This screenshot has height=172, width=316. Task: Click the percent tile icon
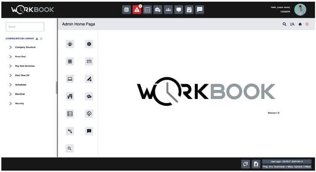point(70,131)
